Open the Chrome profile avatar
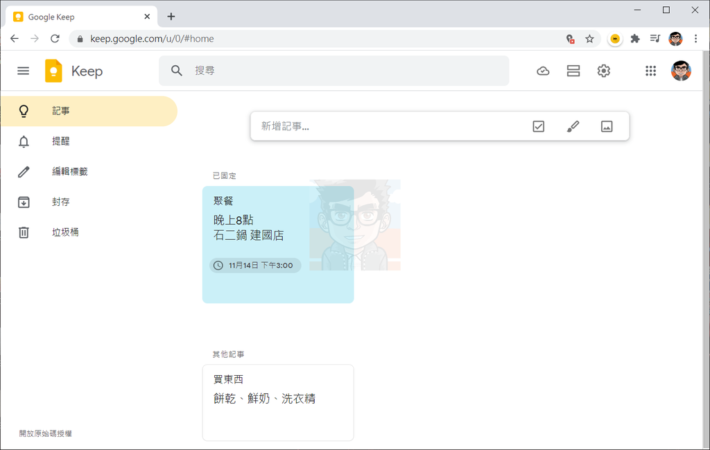This screenshot has width=710, height=450. [x=675, y=39]
